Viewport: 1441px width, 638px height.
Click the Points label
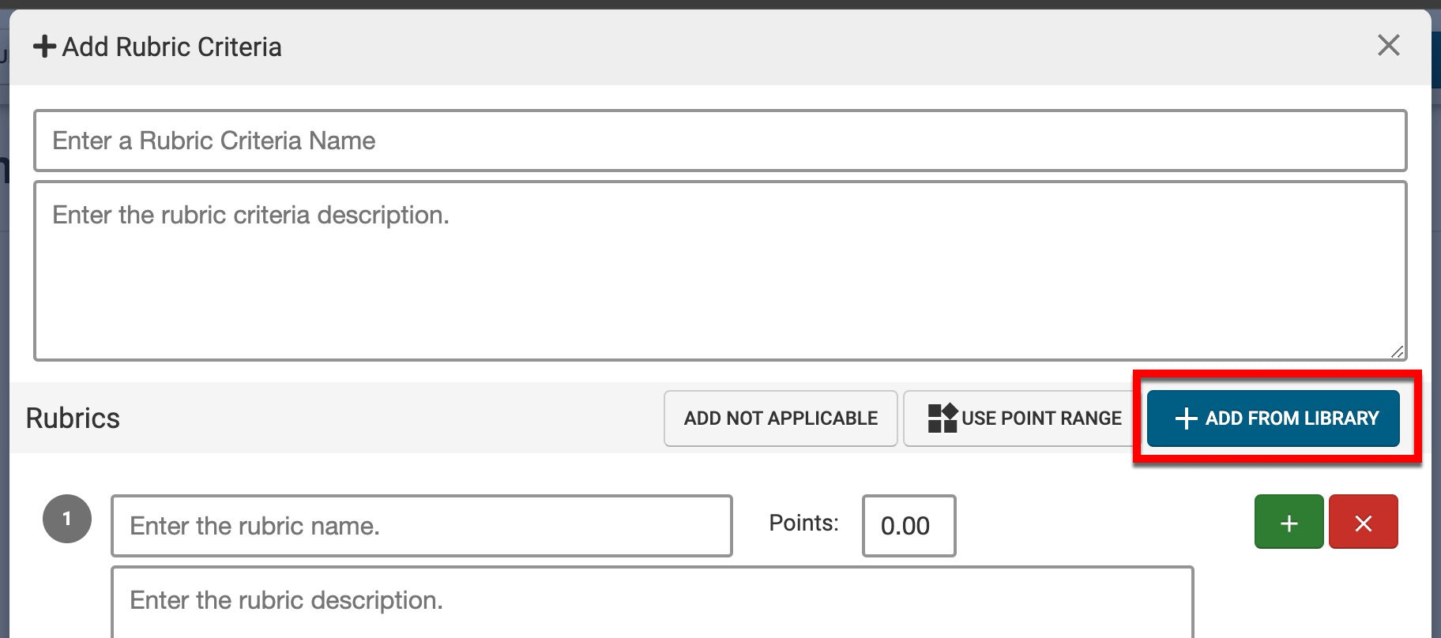click(803, 523)
